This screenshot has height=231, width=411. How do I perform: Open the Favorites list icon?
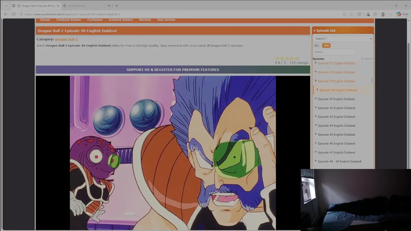tap(375, 14)
